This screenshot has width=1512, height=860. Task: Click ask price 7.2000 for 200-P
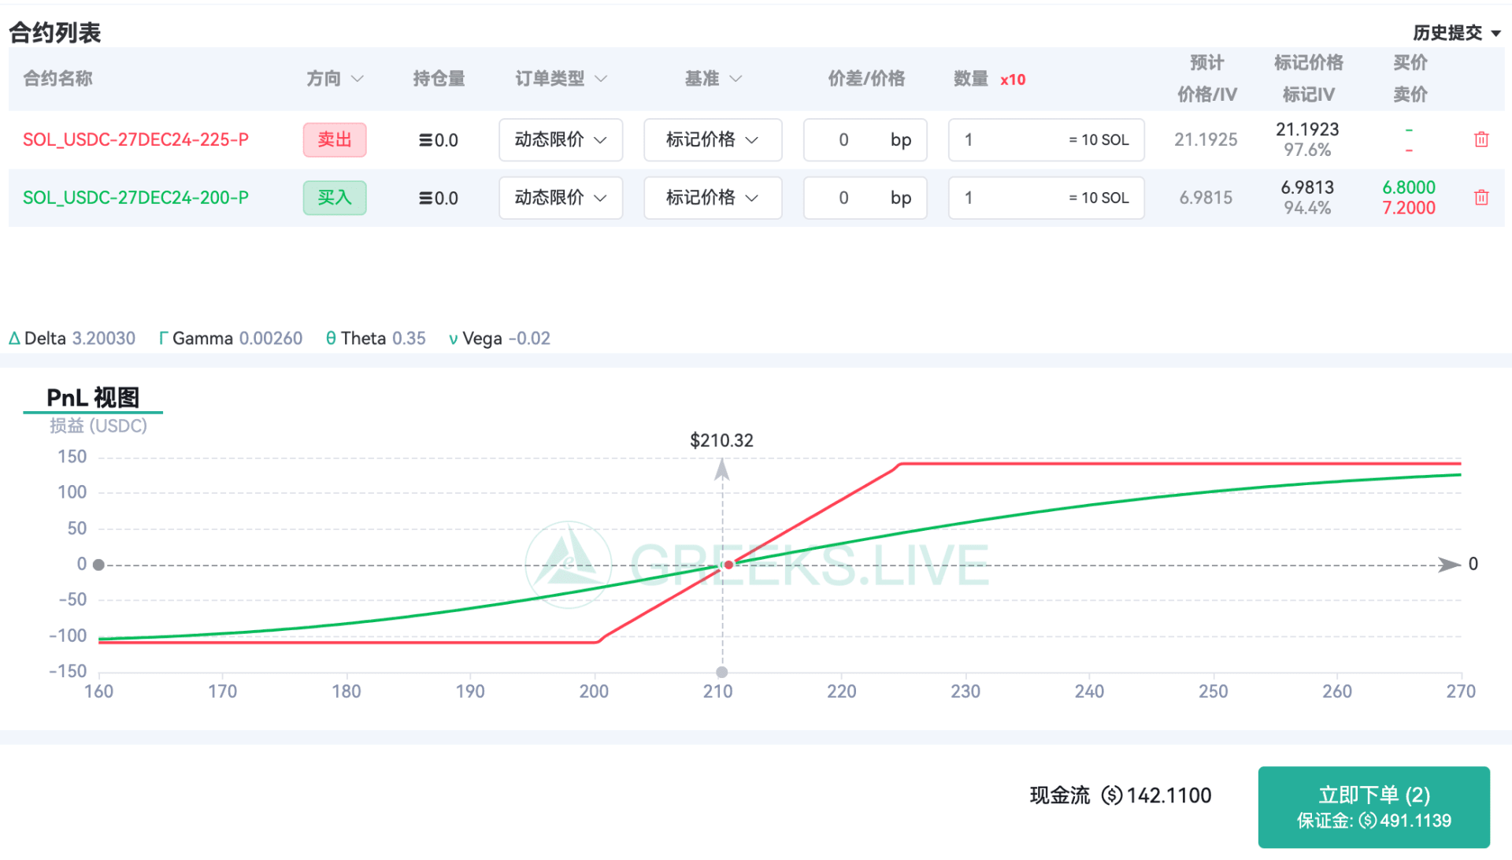coord(1409,208)
